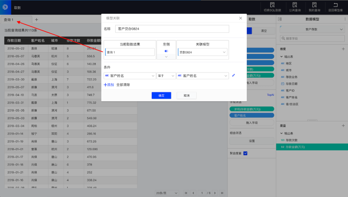Open 我的查询 from the top toolbar
348x197 pixels.
coord(314,7)
